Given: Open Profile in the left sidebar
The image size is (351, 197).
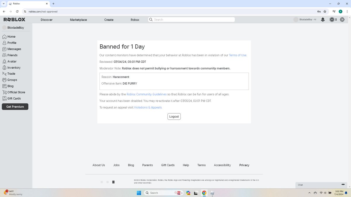Looking at the screenshot, I should (9, 43).
